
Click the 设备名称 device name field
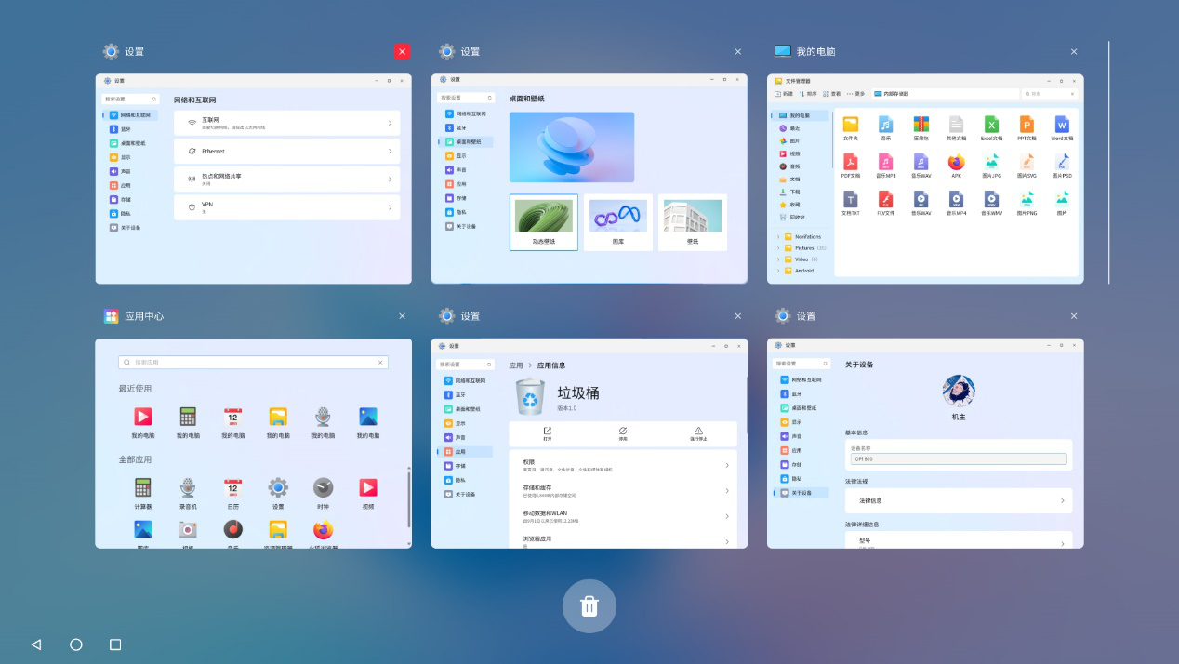(958, 459)
